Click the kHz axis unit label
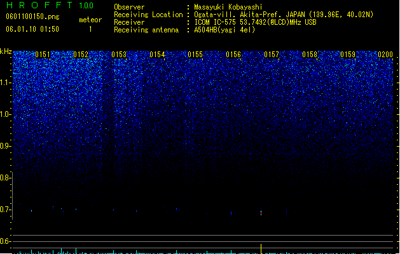 pos(6,51)
